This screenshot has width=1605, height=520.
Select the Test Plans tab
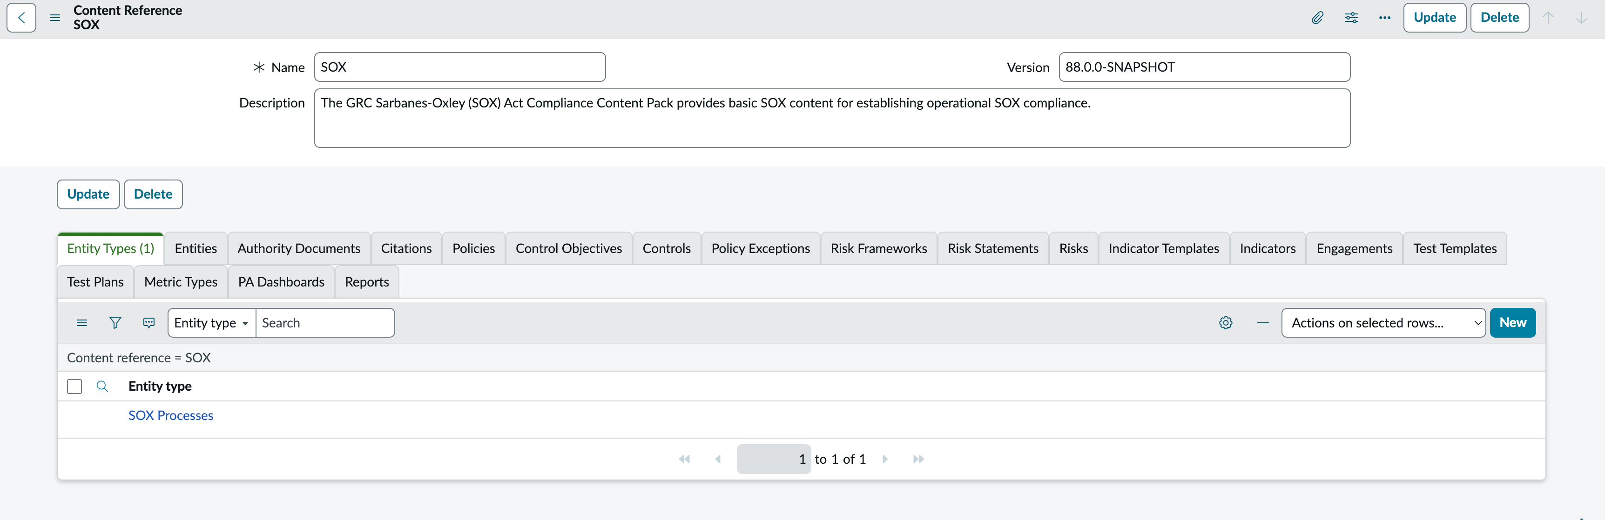95,282
